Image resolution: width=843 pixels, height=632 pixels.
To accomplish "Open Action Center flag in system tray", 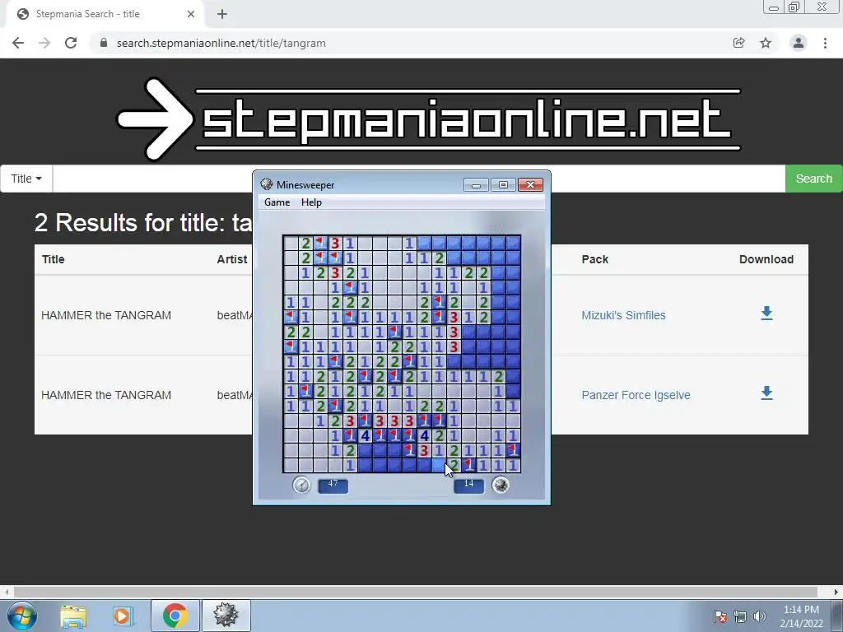I will click(x=720, y=616).
